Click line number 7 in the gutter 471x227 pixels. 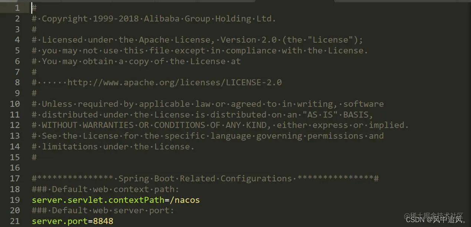(17, 72)
